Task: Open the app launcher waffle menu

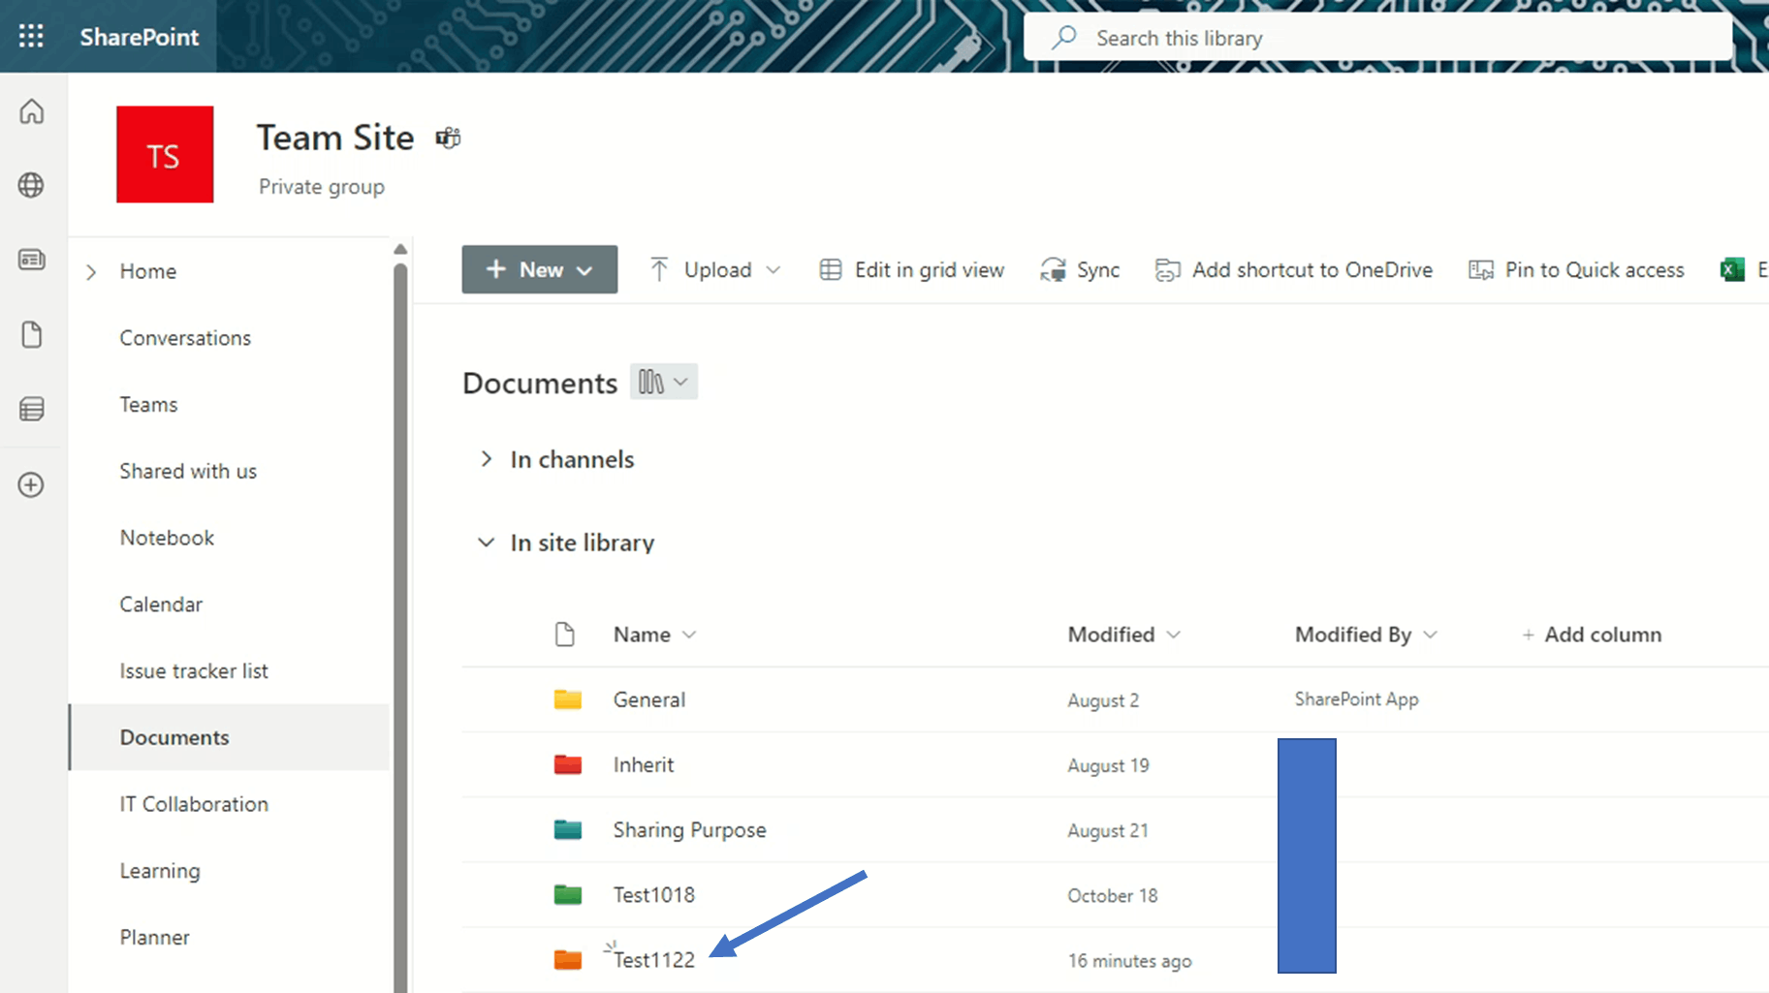Action: [31, 37]
